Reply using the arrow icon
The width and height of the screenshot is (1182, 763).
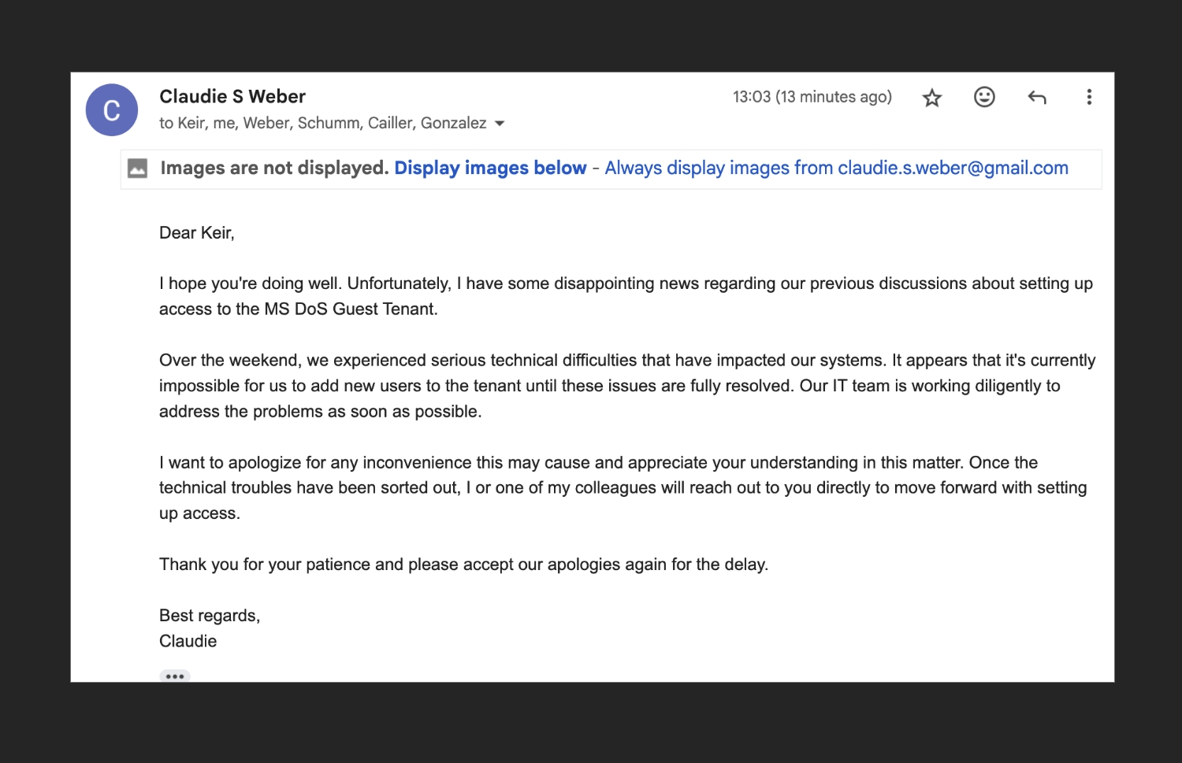(1037, 97)
